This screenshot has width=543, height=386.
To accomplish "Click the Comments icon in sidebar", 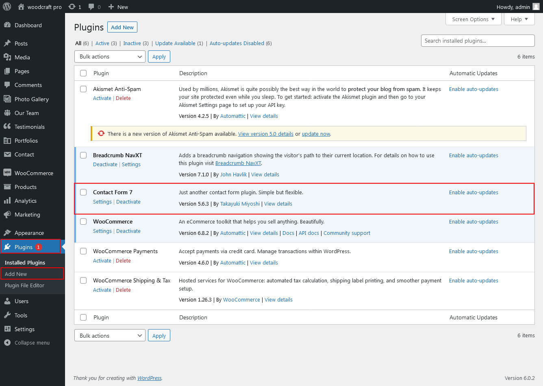I will click(7, 85).
